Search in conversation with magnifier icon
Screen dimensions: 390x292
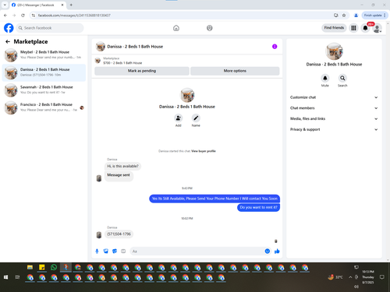click(342, 78)
